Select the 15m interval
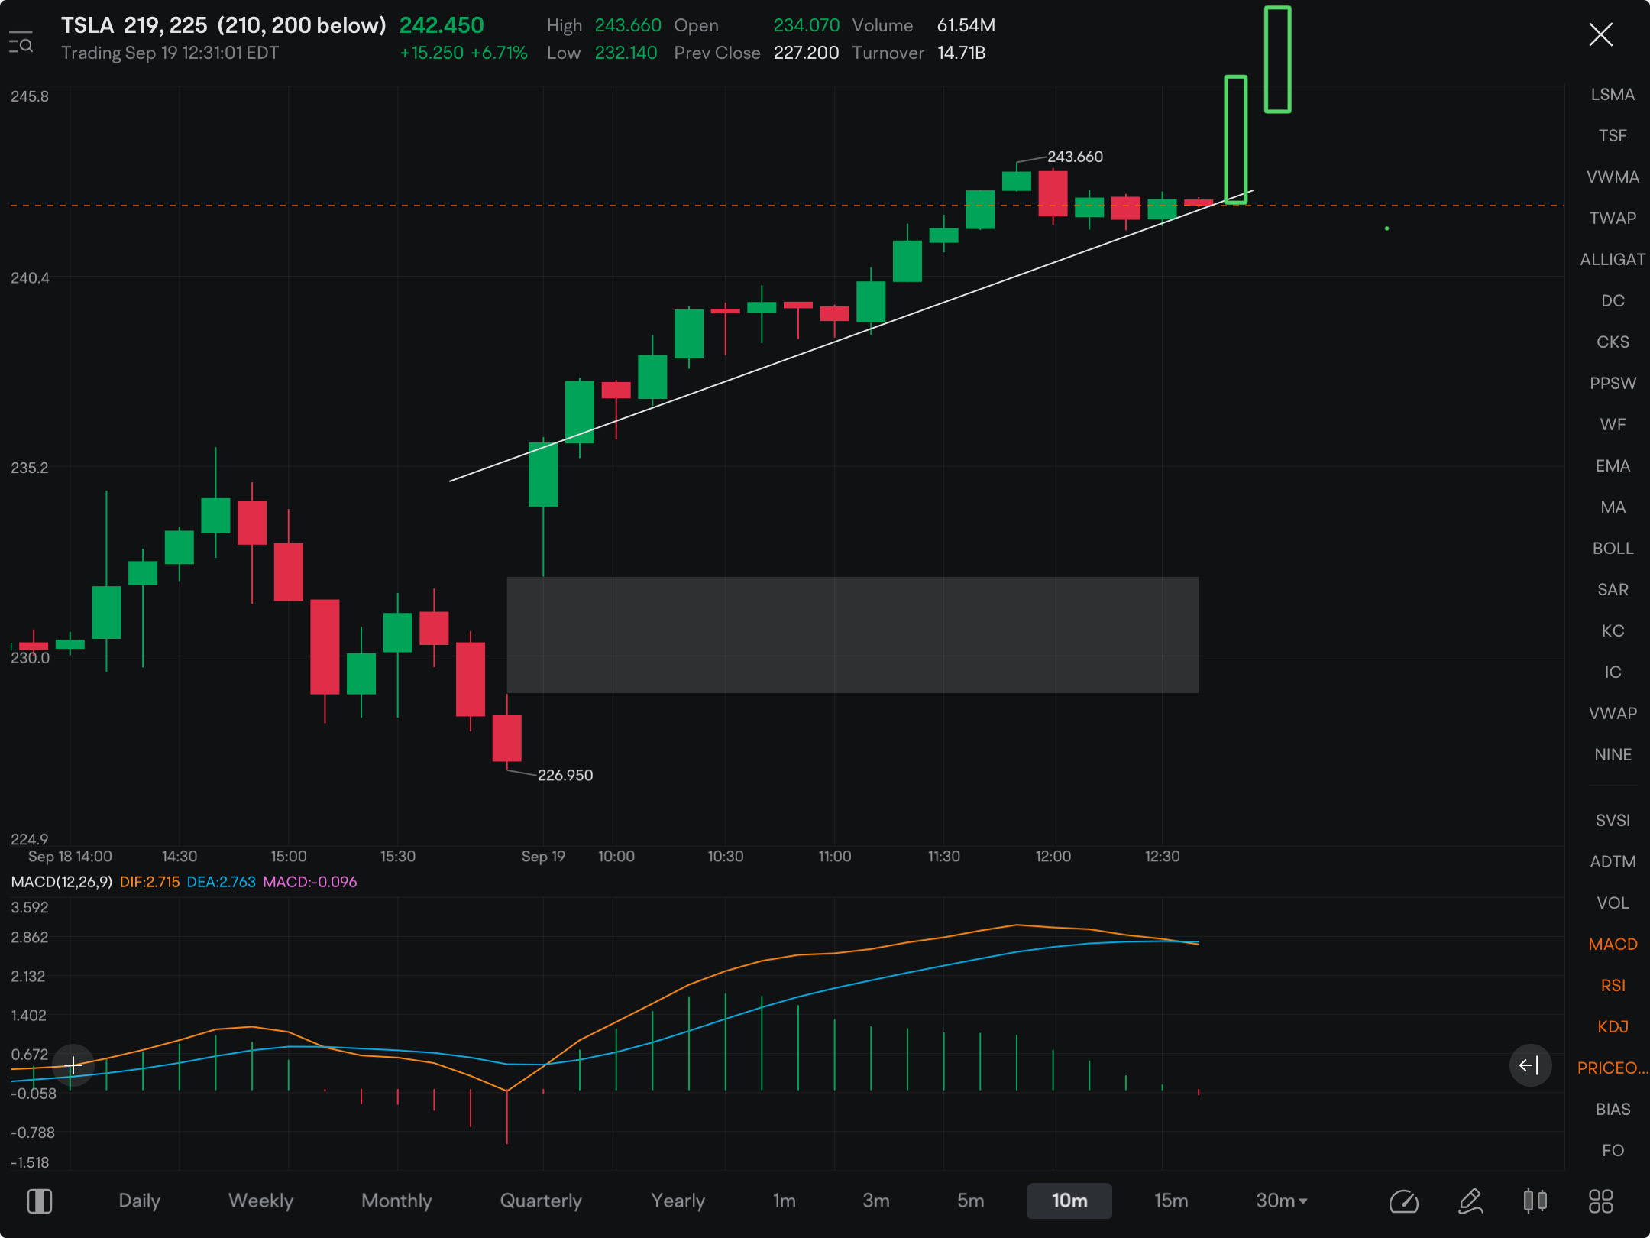The width and height of the screenshot is (1650, 1238). tap(1171, 1201)
